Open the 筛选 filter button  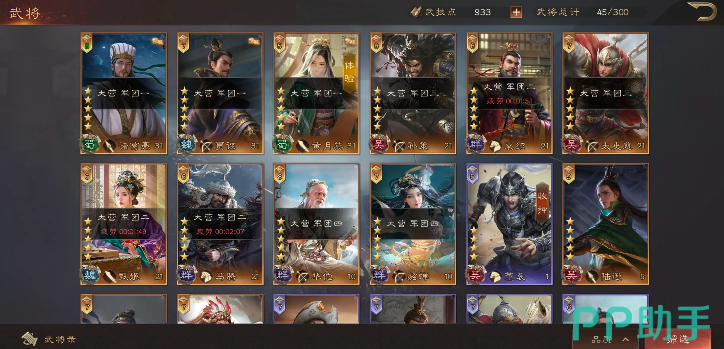point(678,339)
